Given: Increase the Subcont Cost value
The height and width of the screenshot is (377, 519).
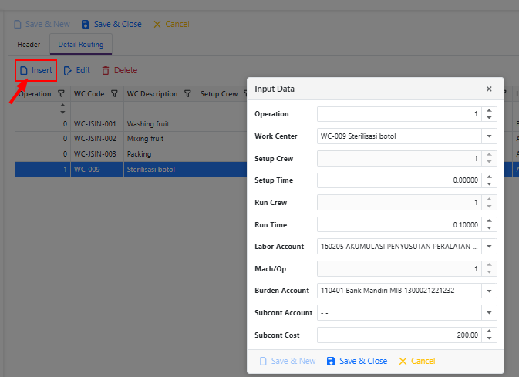Looking at the screenshot, I should [x=489, y=332].
